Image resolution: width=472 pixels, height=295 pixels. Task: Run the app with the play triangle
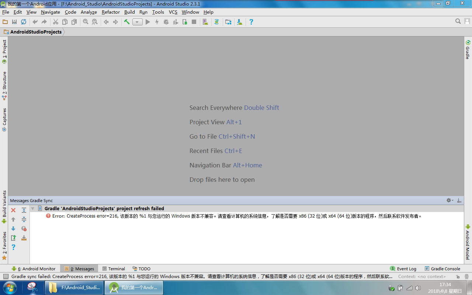coord(148,22)
